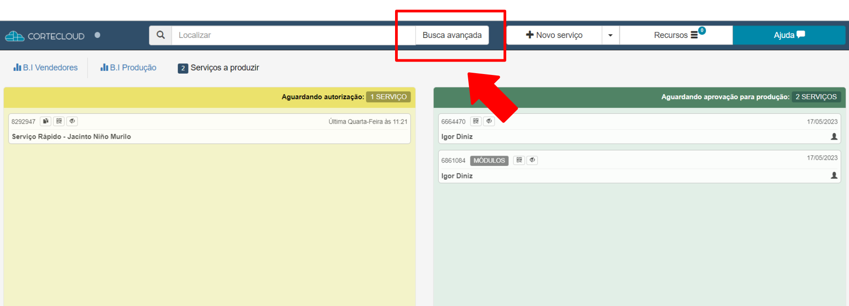Screen dimensions: 849x306
Task: Click the MÓDULOS tag on service 6861084
Action: pos(489,161)
